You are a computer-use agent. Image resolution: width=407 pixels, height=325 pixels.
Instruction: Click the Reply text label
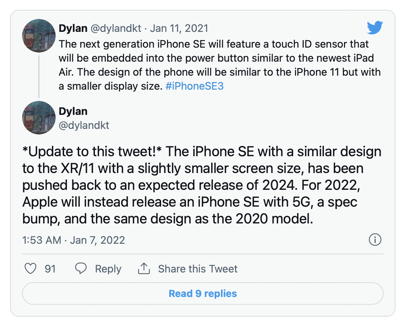pos(108,269)
